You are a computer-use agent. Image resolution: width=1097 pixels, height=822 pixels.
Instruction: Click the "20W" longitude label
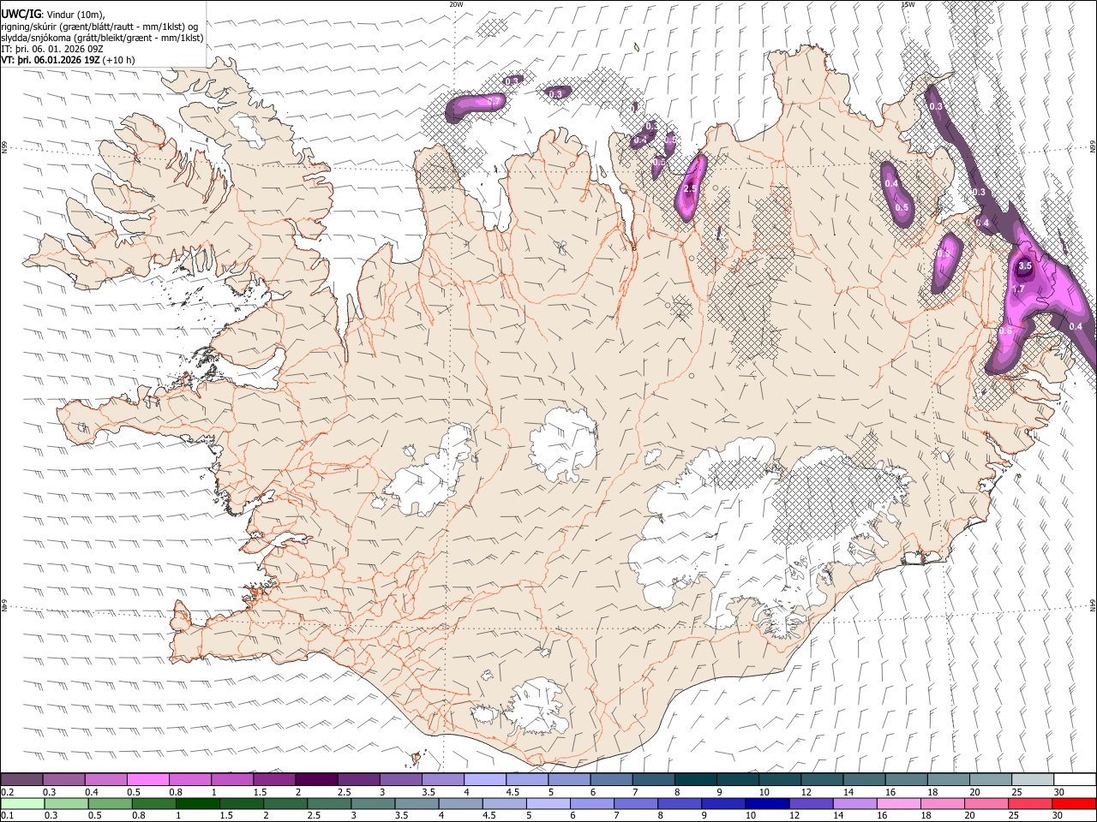click(x=456, y=4)
